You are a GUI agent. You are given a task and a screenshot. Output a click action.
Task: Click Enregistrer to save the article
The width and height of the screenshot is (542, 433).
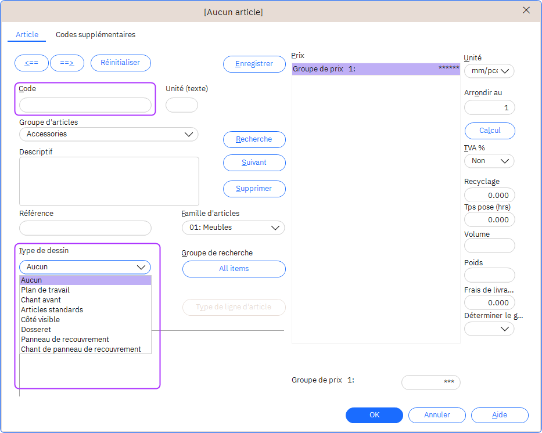254,64
